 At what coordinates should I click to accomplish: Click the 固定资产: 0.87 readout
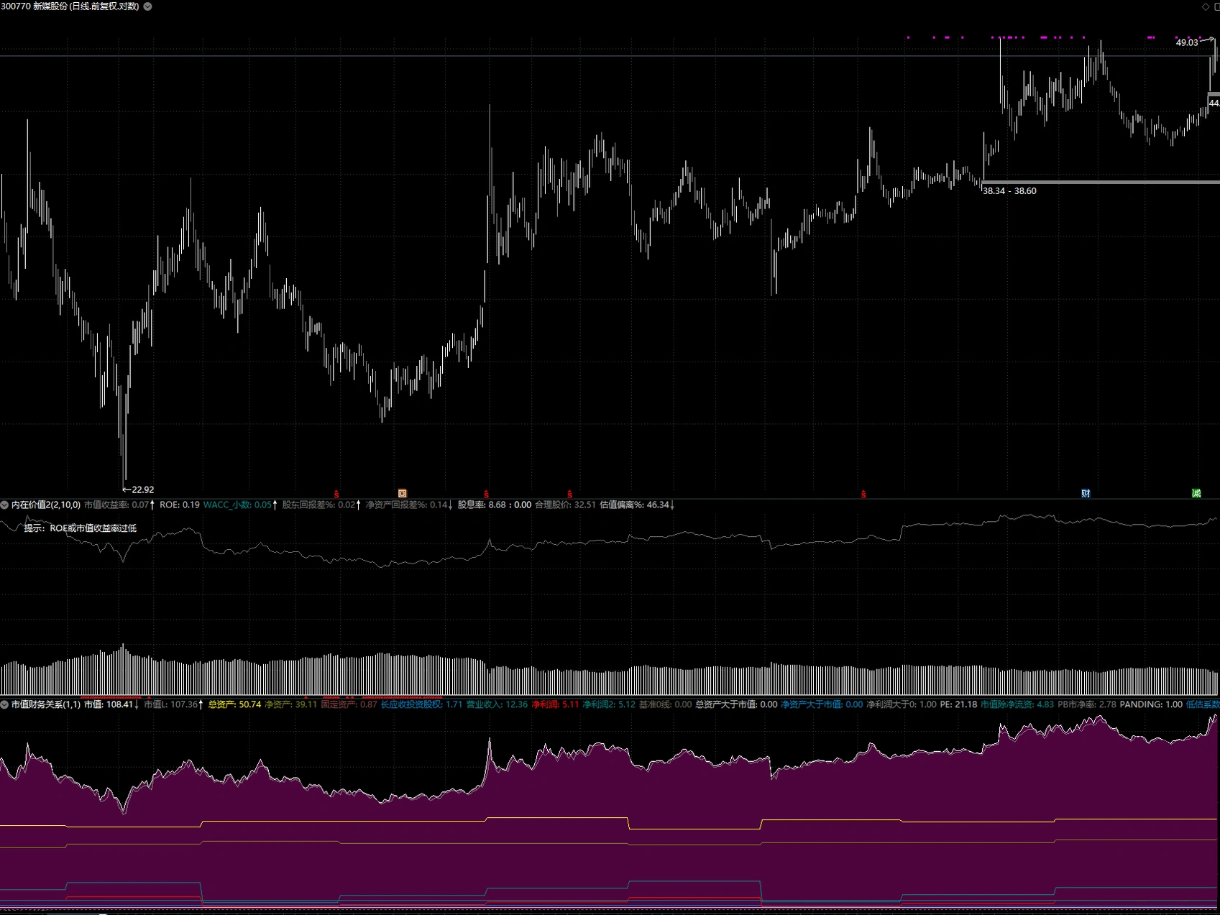tap(349, 704)
